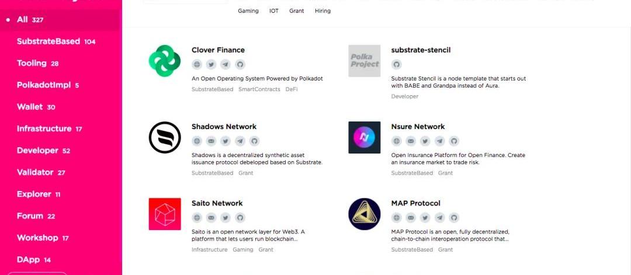Filter by the IOT tag
Viewport: 631px width, 275px height.
(x=273, y=11)
